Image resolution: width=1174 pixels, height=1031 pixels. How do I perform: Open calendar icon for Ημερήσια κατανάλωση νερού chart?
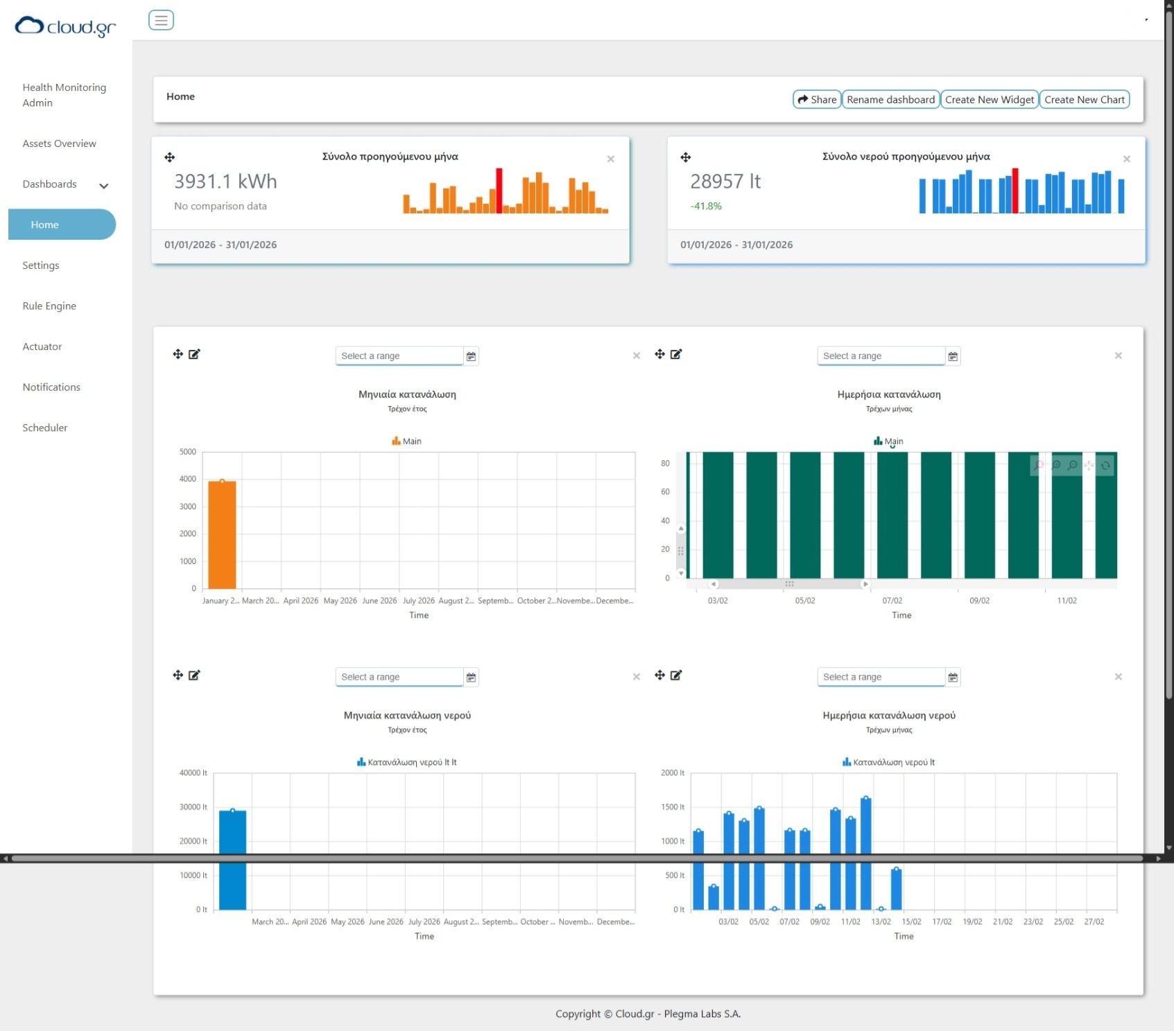[953, 677]
